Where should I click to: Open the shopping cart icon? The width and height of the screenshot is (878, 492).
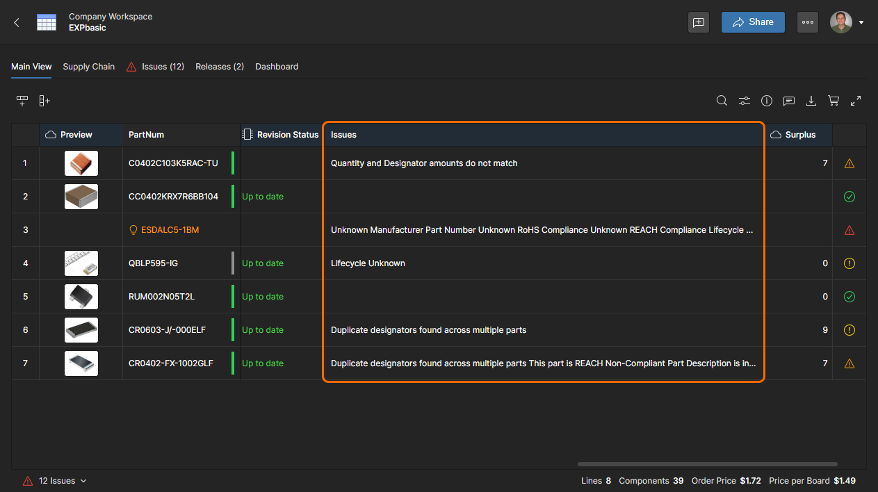(x=834, y=101)
